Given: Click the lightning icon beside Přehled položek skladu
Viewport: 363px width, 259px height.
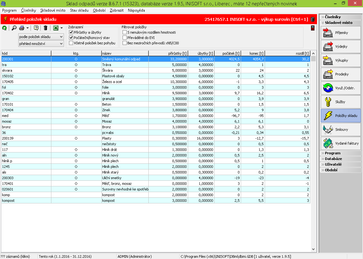Looking at the screenshot, I should tap(6, 19).
